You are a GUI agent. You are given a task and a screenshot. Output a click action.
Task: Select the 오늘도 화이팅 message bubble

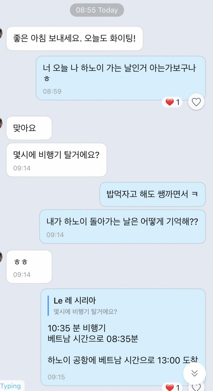click(x=74, y=39)
